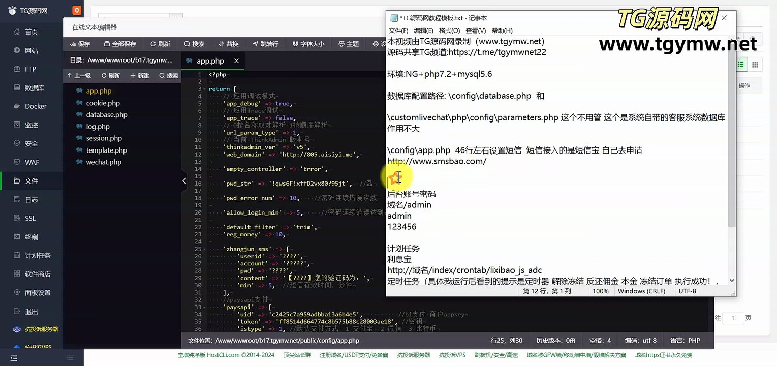Click 编码: utf-8 in editor status bar
The height and width of the screenshot is (366, 777).
640,341
